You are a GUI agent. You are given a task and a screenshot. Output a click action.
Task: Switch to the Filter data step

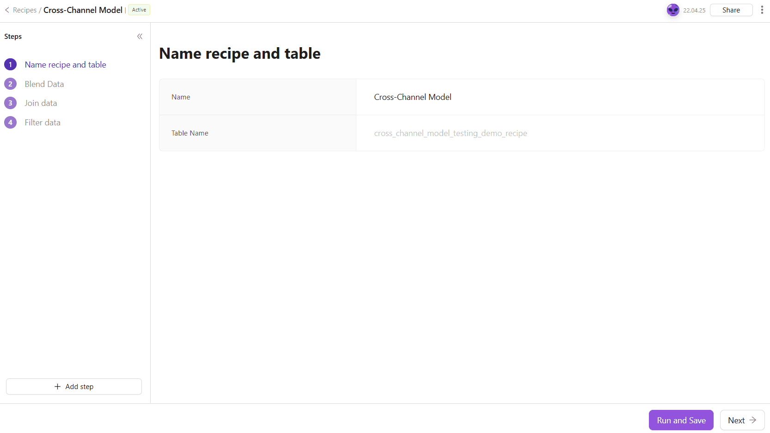(43, 123)
